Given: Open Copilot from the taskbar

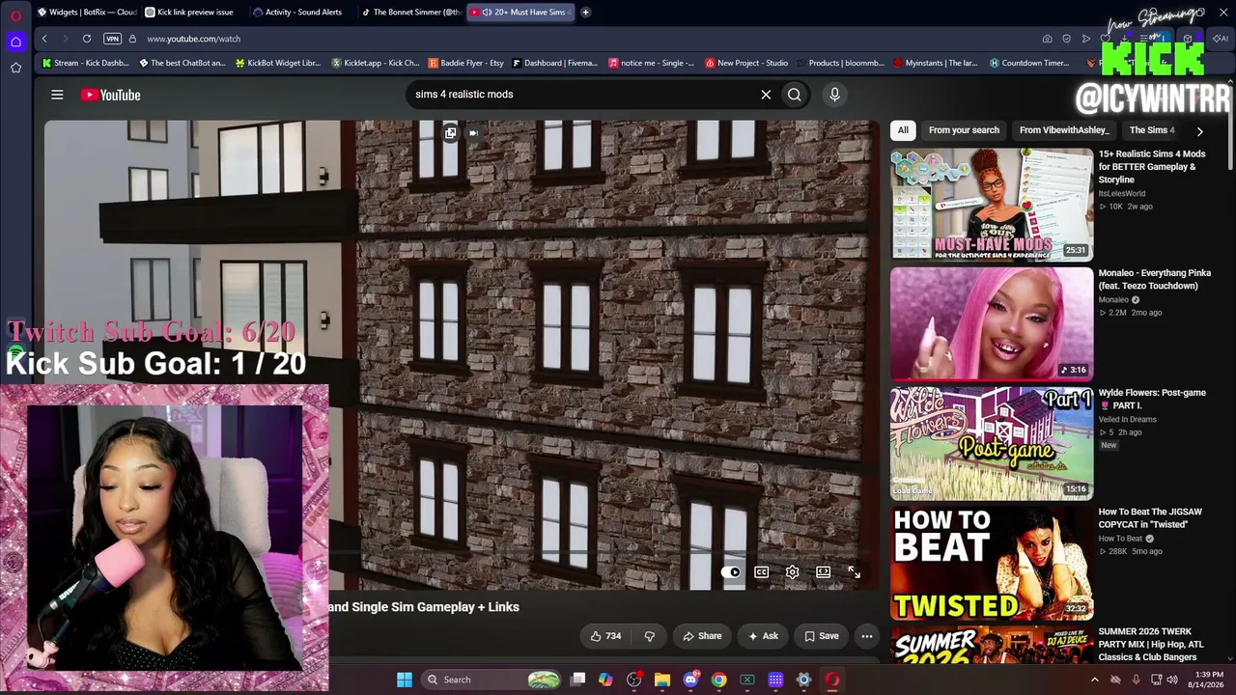Looking at the screenshot, I should (605, 680).
